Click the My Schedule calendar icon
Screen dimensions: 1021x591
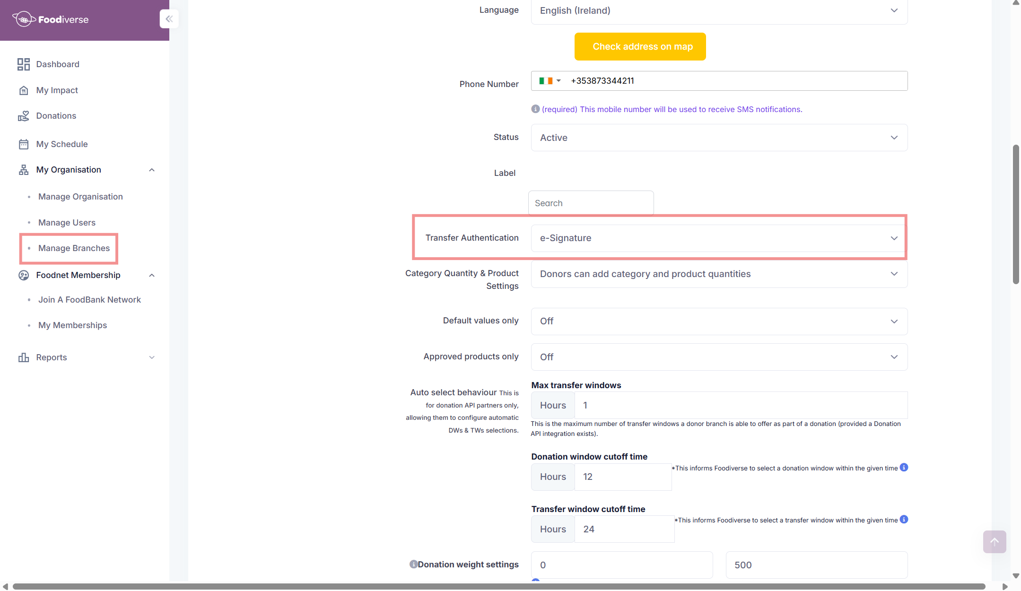coord(23,144)
